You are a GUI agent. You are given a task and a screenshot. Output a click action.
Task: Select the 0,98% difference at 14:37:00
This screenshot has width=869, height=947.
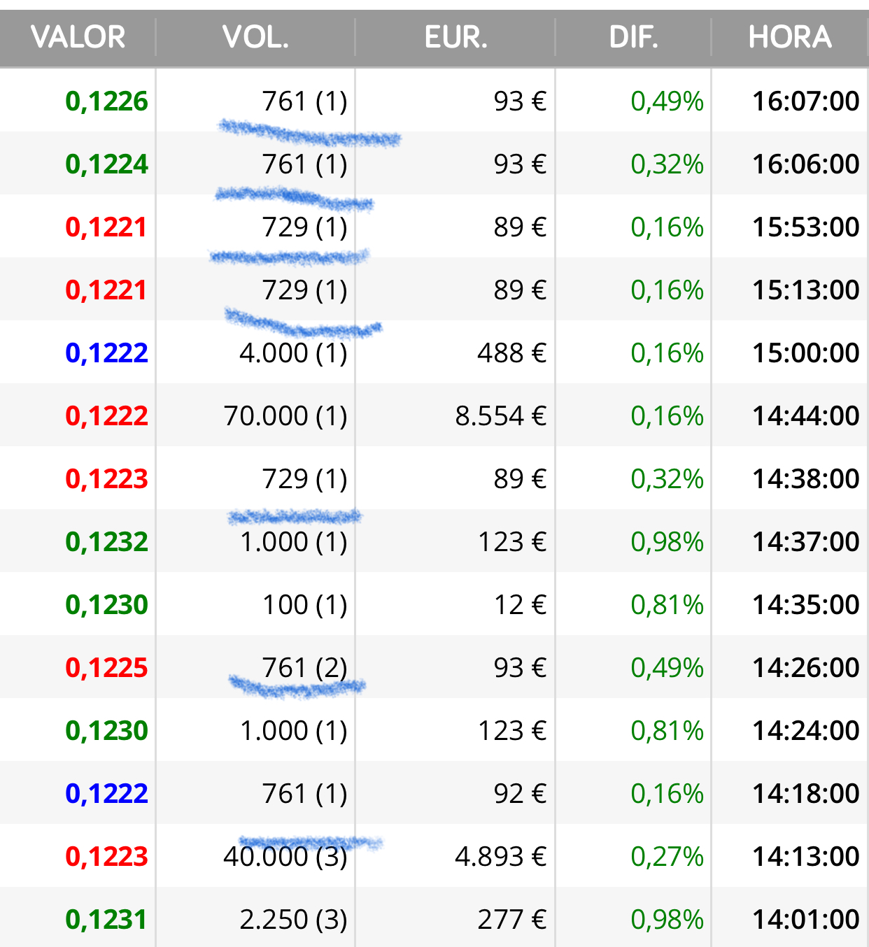coord(667,542)
